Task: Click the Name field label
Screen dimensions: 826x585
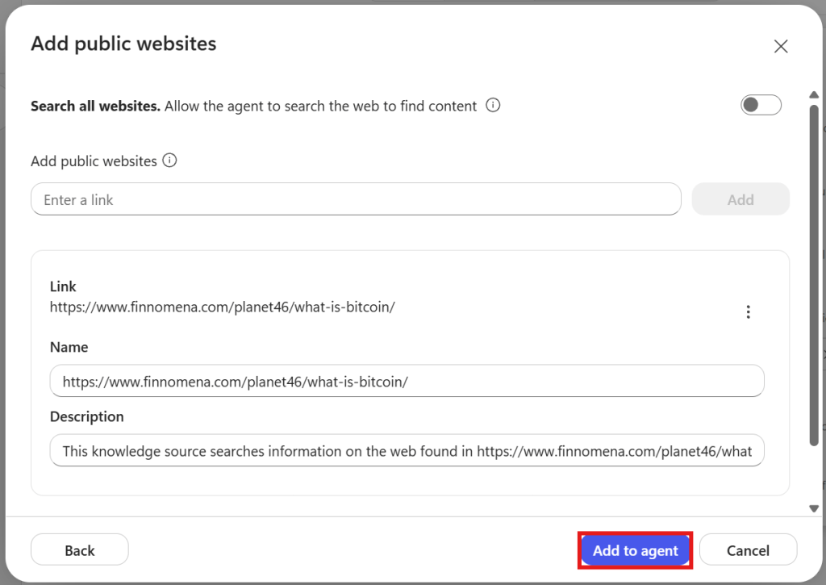Action: (69, 347)
